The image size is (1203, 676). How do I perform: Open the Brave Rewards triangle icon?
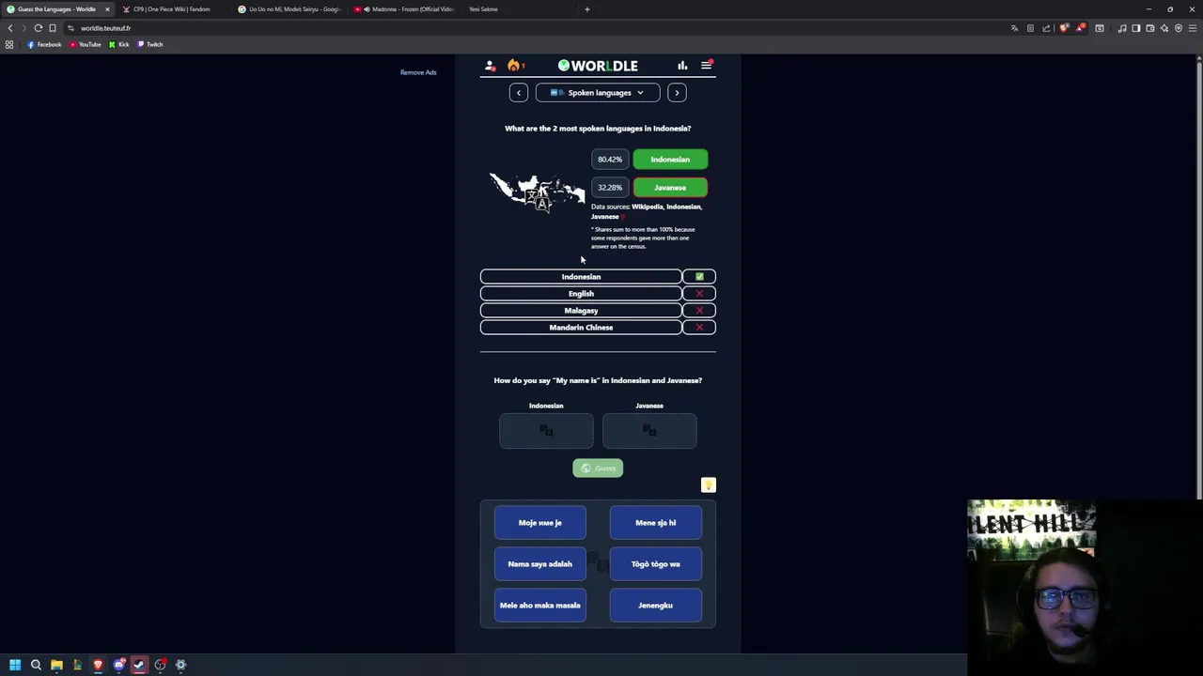(x=1081, y=28)
